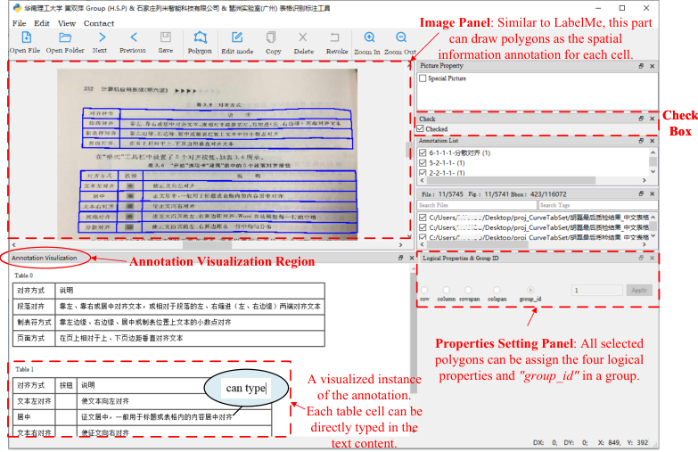Screen dimensions: 698x452
Task: Select the Polygon drawing tool
Action: pyautogui.click(x=201, y=37)
